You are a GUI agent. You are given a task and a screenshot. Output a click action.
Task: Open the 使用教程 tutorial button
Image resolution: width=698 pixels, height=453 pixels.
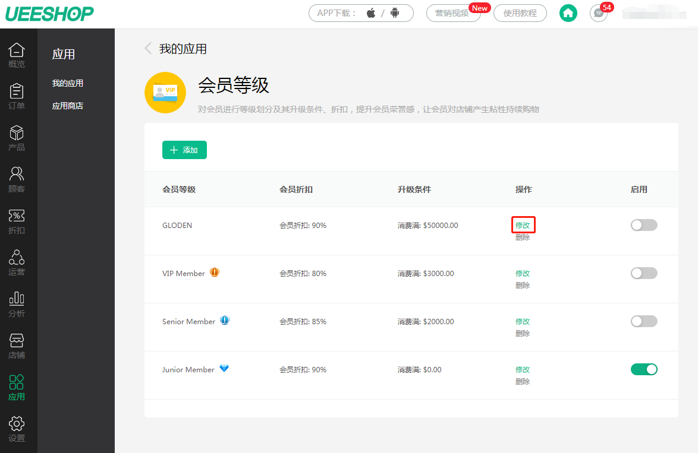[x=520, y=13]
